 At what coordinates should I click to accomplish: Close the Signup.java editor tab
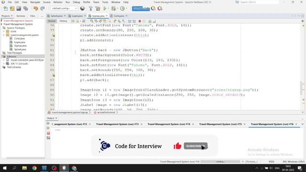[x=107, y=16]
